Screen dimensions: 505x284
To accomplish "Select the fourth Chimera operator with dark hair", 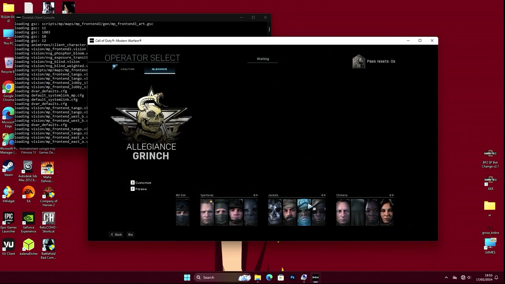I will (387, 212).
